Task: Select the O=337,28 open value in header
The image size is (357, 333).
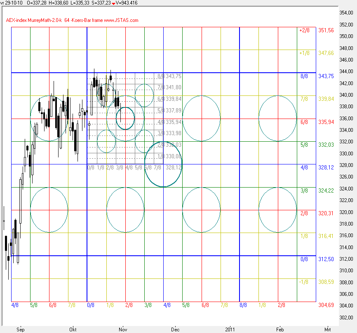Action: coord(38,3)
